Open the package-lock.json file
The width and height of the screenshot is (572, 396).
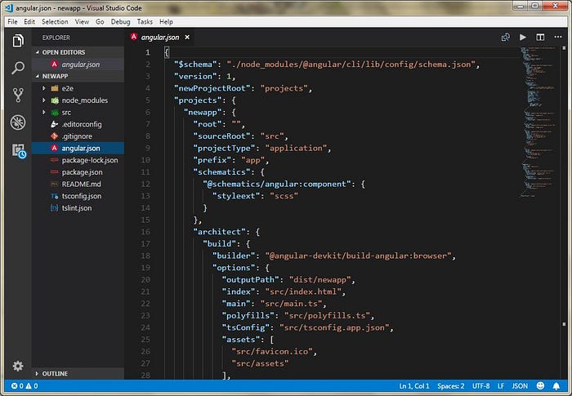(x=78, y=160)
